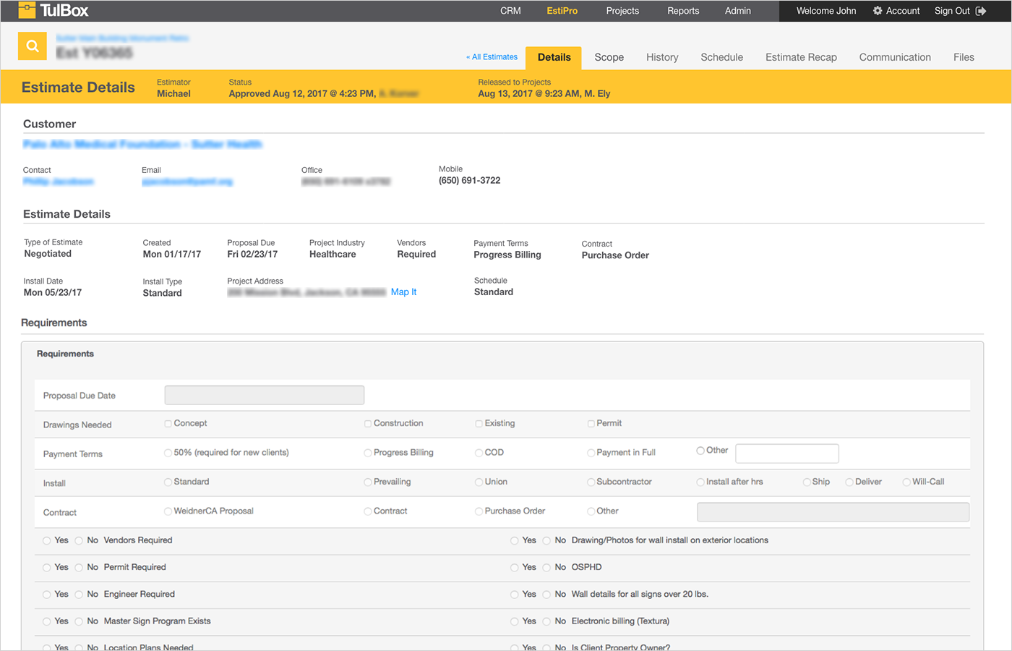Choose Yes for OSPHD

pos(515,568)
